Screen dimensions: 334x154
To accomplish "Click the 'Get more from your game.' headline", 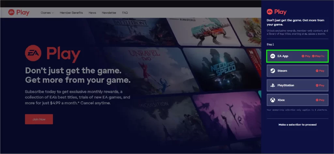I will tap(78, 80).
